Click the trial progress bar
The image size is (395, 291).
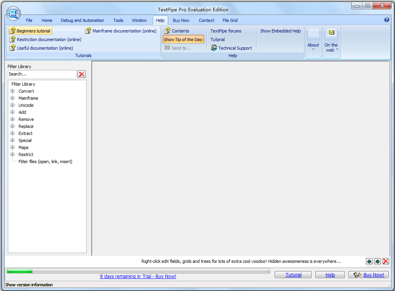point(138,271)
